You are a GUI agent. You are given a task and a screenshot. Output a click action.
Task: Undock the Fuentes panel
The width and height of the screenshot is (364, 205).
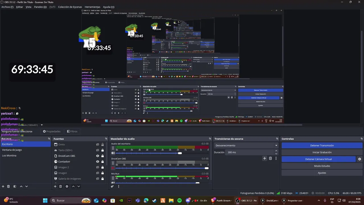(106, 139)
